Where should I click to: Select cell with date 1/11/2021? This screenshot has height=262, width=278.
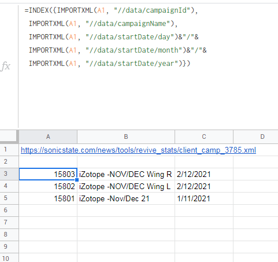204,198
